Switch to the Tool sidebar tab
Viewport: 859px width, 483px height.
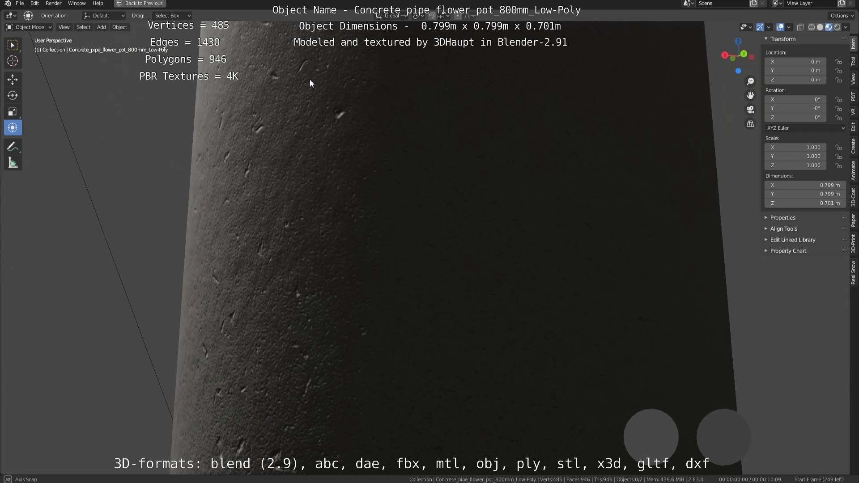pos(853,61)
